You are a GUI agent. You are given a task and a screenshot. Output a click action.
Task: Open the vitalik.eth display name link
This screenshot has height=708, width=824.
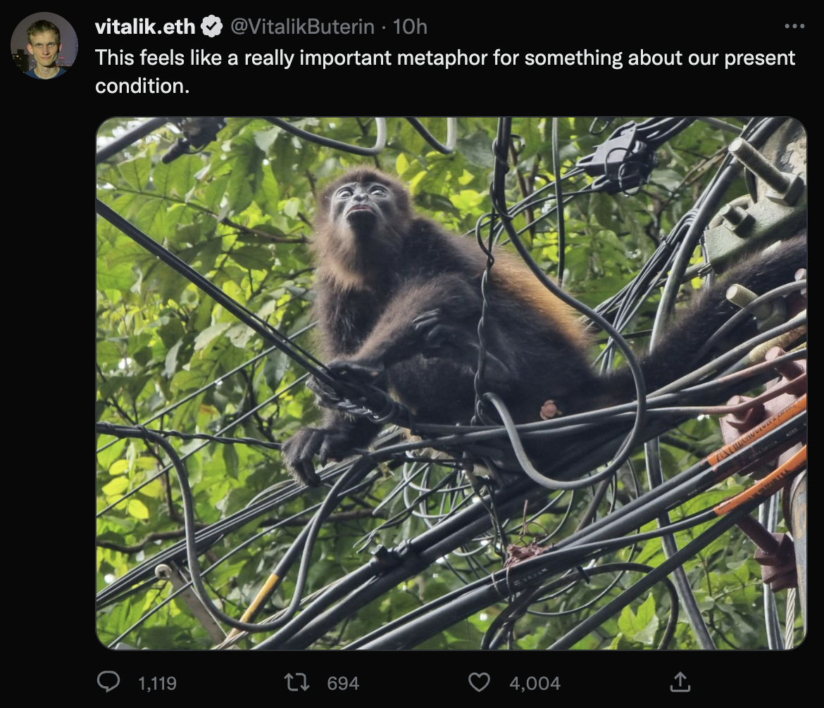[x=145, y=27]
